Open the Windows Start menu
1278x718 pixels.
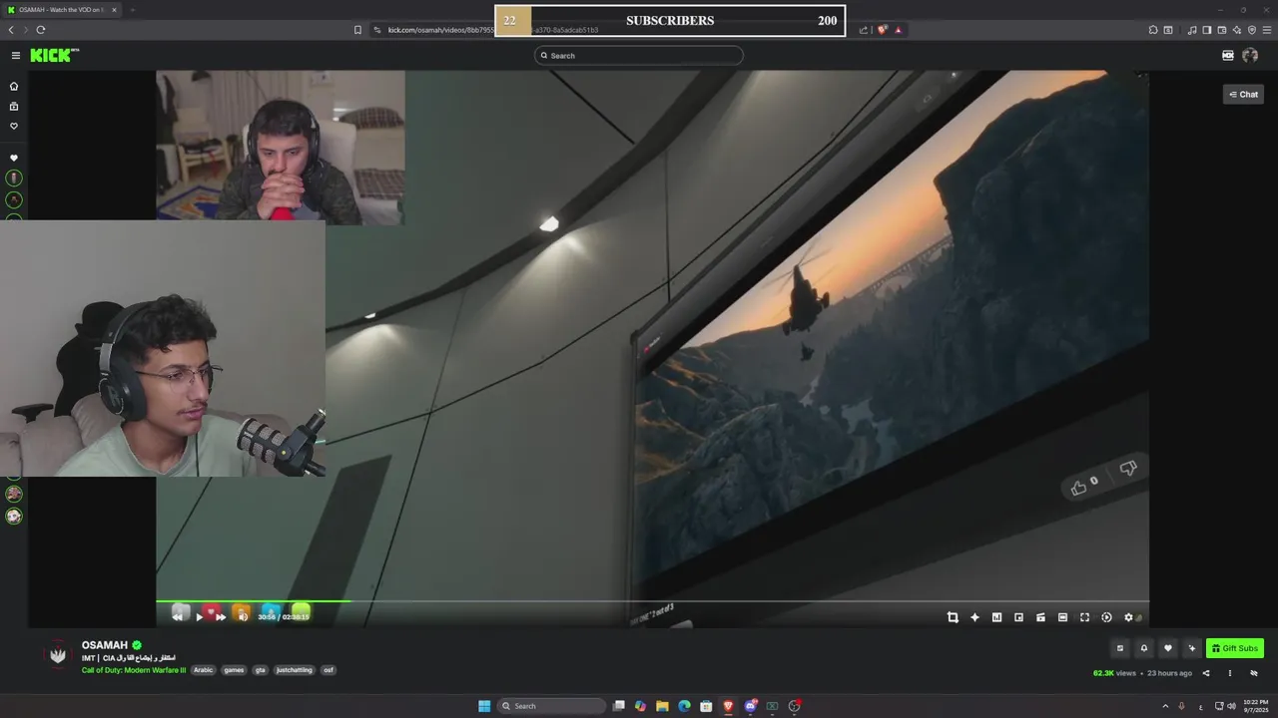click(484, 706)
